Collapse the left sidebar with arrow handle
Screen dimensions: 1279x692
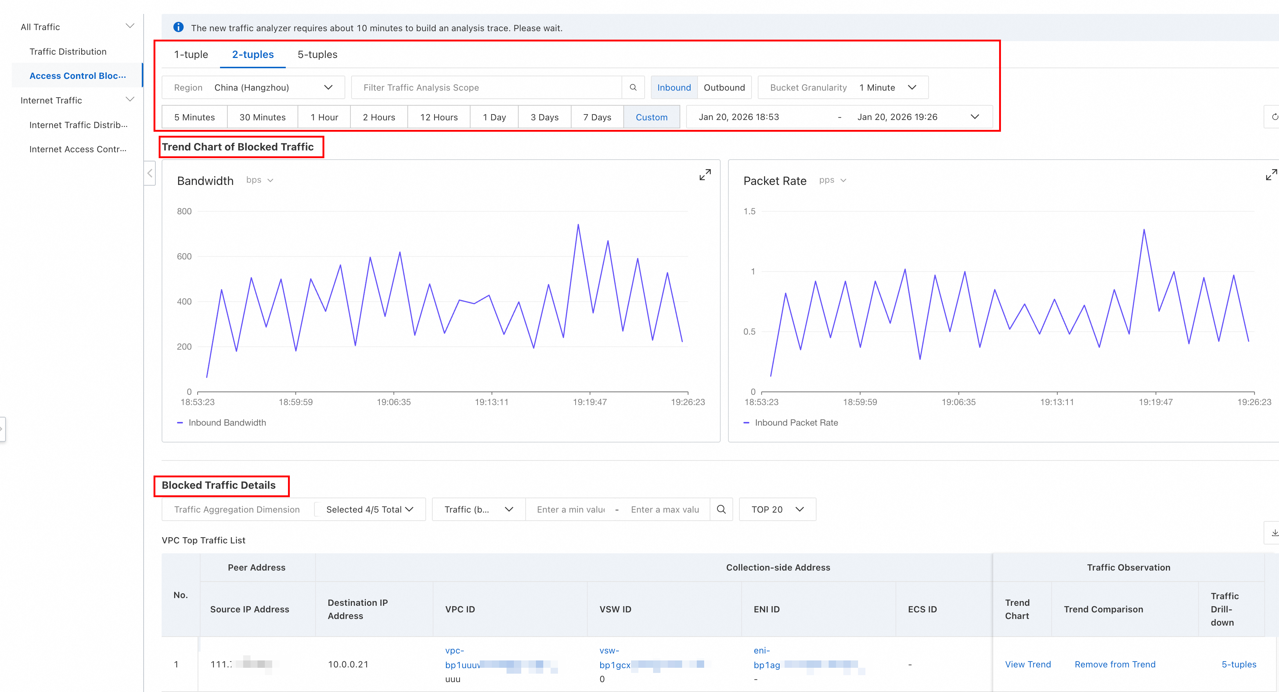[149, 173]
